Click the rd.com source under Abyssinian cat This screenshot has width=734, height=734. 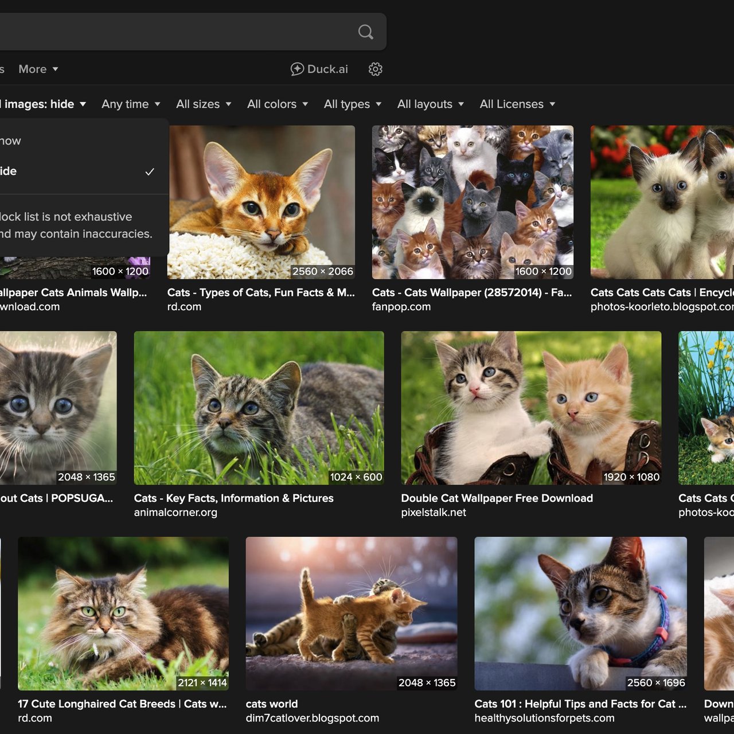184,307
